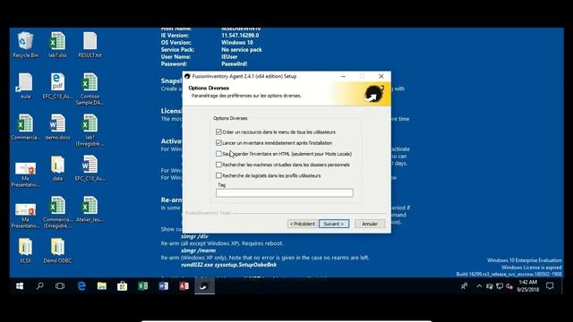Image resolution: width=573 pixels, height=322 pixels.
Task: Open the Windows Start menu
Action: [x=20, y=286]
